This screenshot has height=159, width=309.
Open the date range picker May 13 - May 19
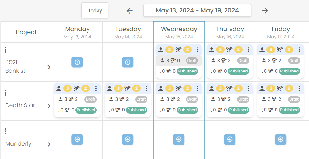click(x=197, y=10)
